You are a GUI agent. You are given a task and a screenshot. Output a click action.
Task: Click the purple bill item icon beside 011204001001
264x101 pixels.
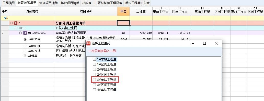tap(25, 33)
